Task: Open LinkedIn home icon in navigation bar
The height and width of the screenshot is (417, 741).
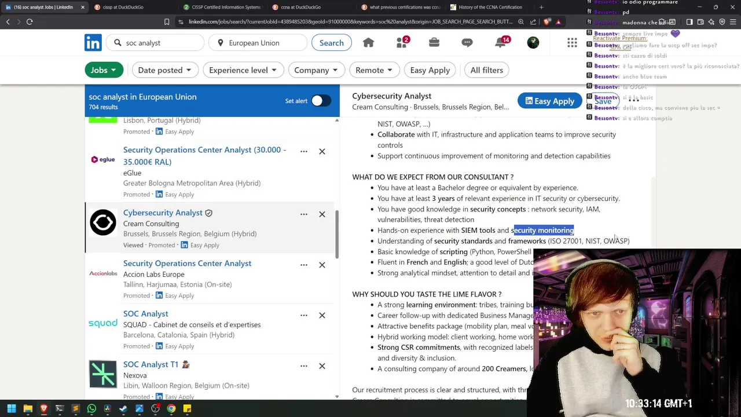Action: click(x=368, y=43)
